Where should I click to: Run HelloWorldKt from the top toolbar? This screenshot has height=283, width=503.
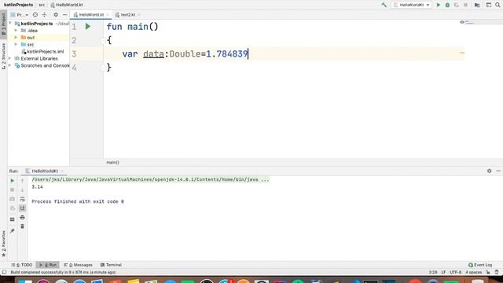[439, 5]
